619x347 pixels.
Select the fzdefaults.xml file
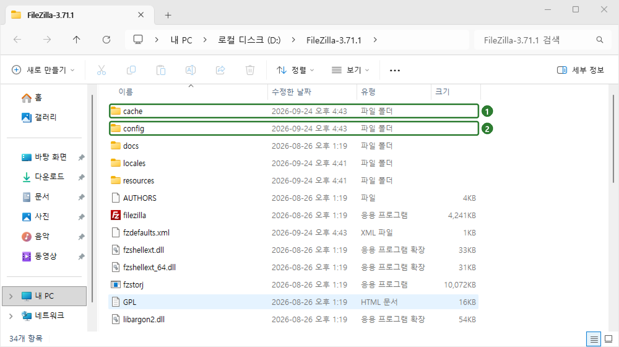tap(293, 232)
